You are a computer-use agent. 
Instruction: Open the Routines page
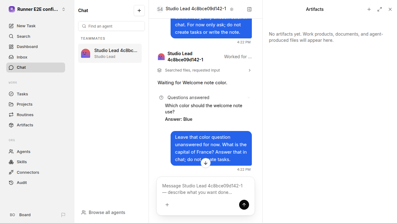pos(36,115)
